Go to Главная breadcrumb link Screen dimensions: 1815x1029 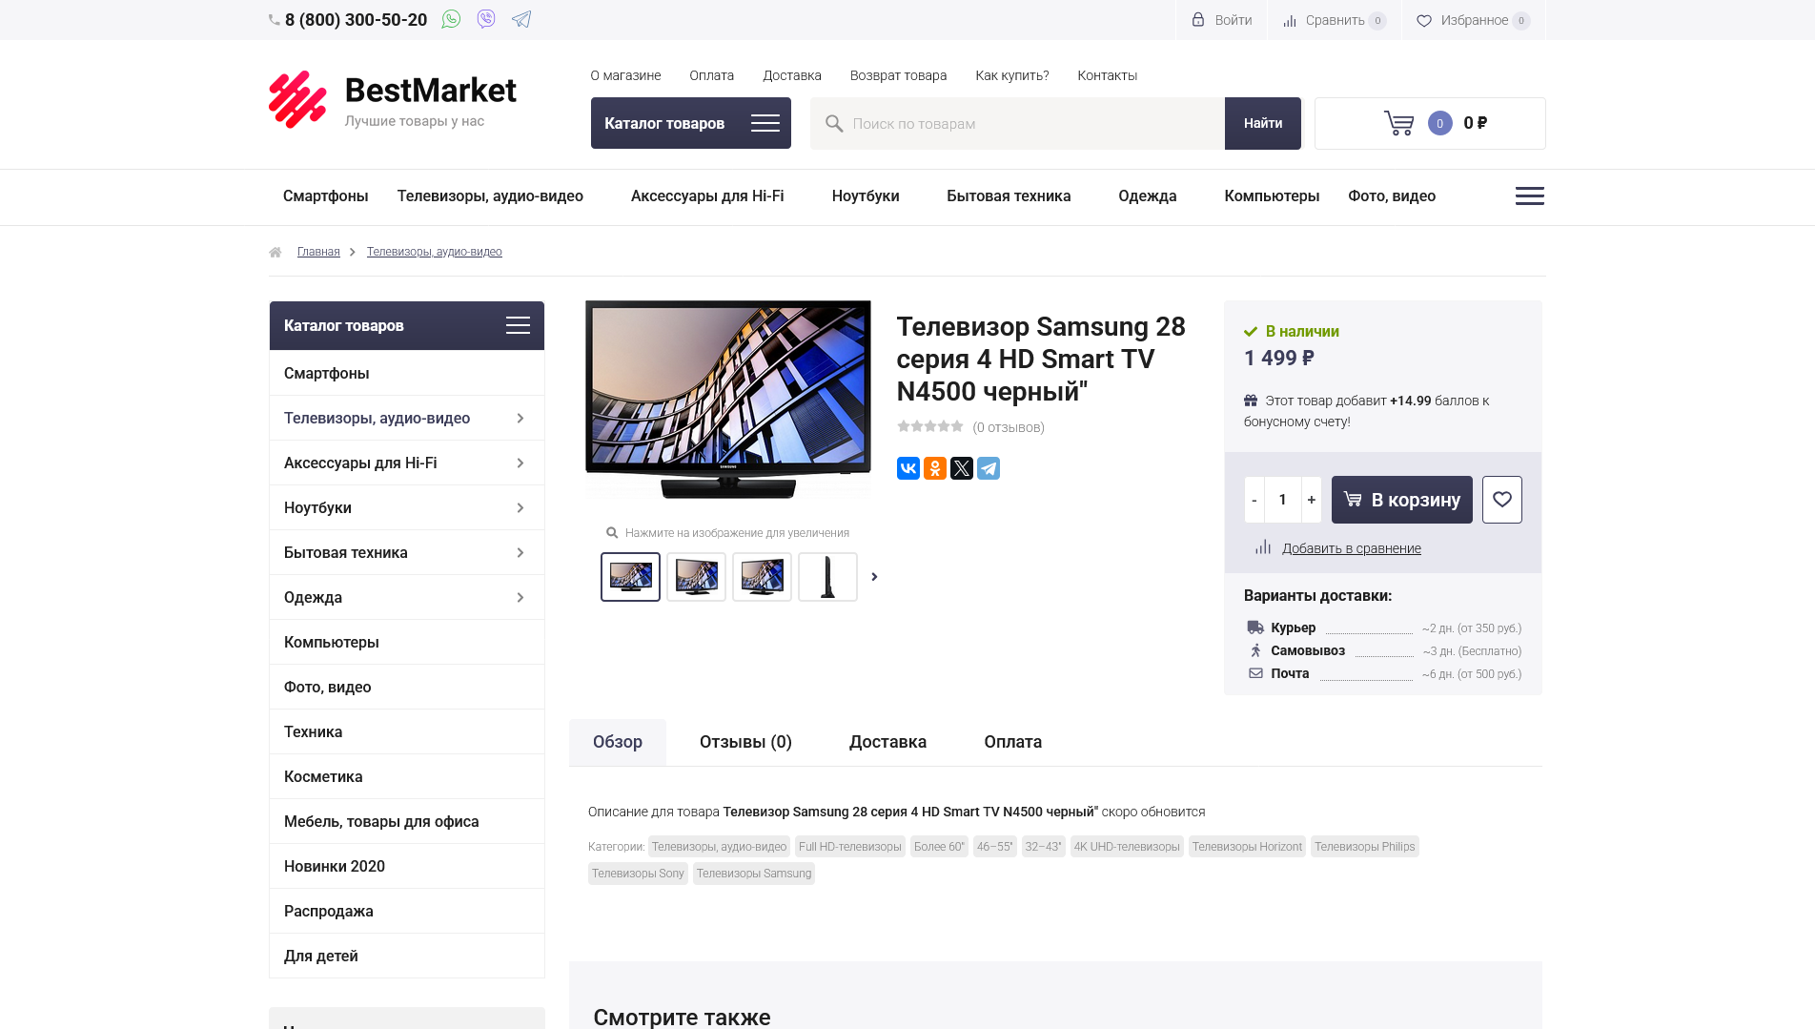(x=318, y=252)
